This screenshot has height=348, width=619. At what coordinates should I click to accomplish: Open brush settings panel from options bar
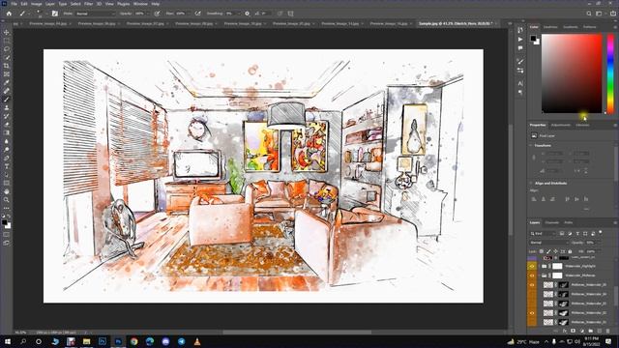click(55, 14)
